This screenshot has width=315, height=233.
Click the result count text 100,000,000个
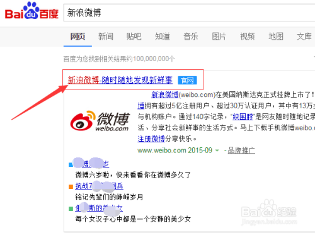click(154, 59)
